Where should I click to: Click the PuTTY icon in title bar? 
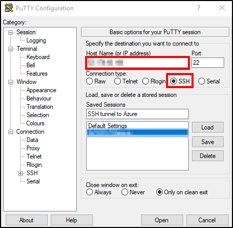(x=9, y=8)
